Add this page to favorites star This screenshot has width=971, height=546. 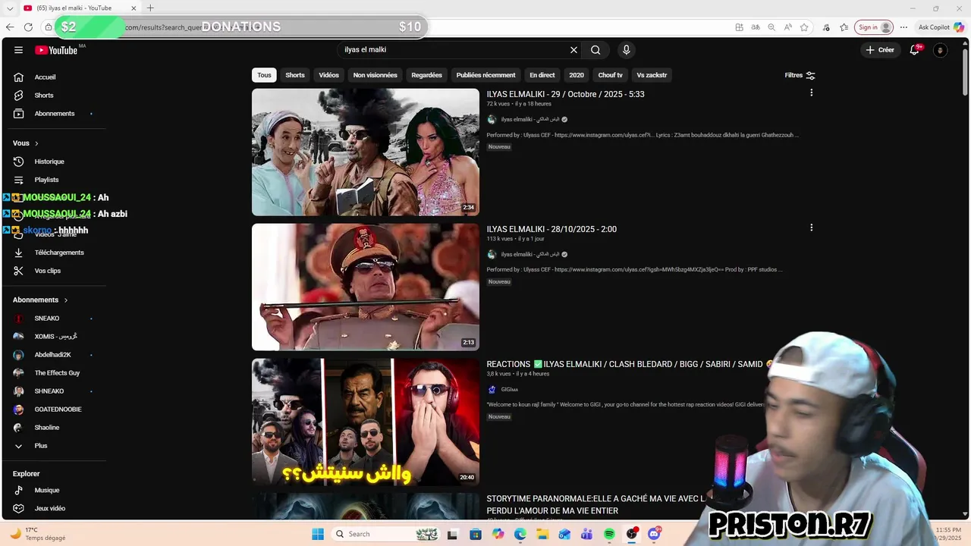[804, 27]
